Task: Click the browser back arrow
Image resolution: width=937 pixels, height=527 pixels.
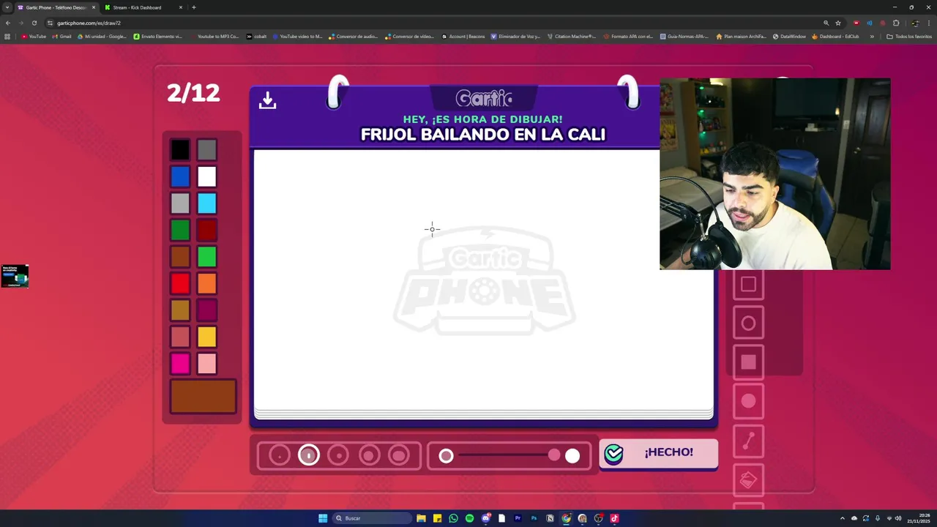Action: [x=8, y=23]
